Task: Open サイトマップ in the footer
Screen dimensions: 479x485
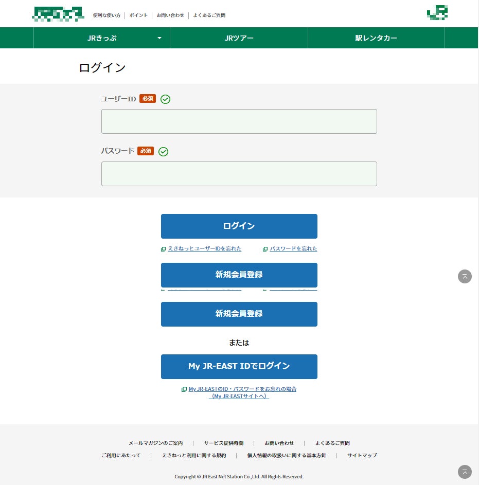Action: click(x=362, y=455)
